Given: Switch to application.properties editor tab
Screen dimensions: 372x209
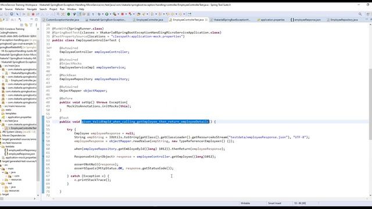Looking at the screenshot, I should tap(271, 20).
